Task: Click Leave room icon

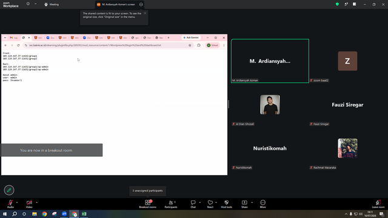Action: click(378, 203)
